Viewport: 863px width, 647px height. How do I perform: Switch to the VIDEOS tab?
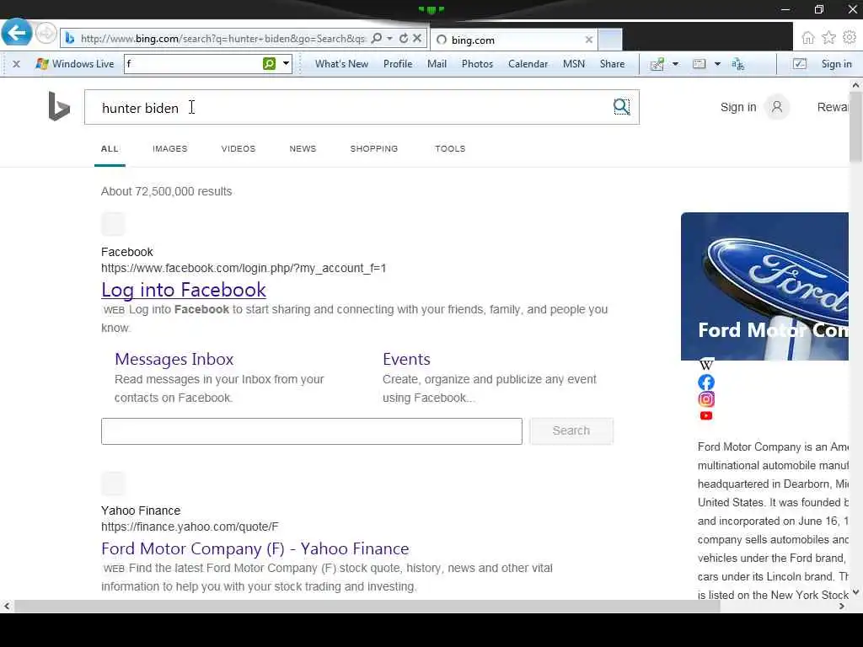[x=239, y=148]
